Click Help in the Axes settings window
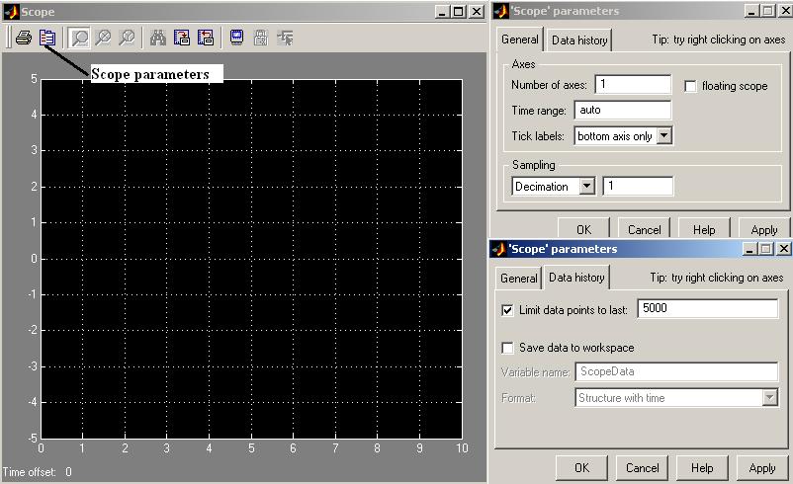 [x=704, y=229]
